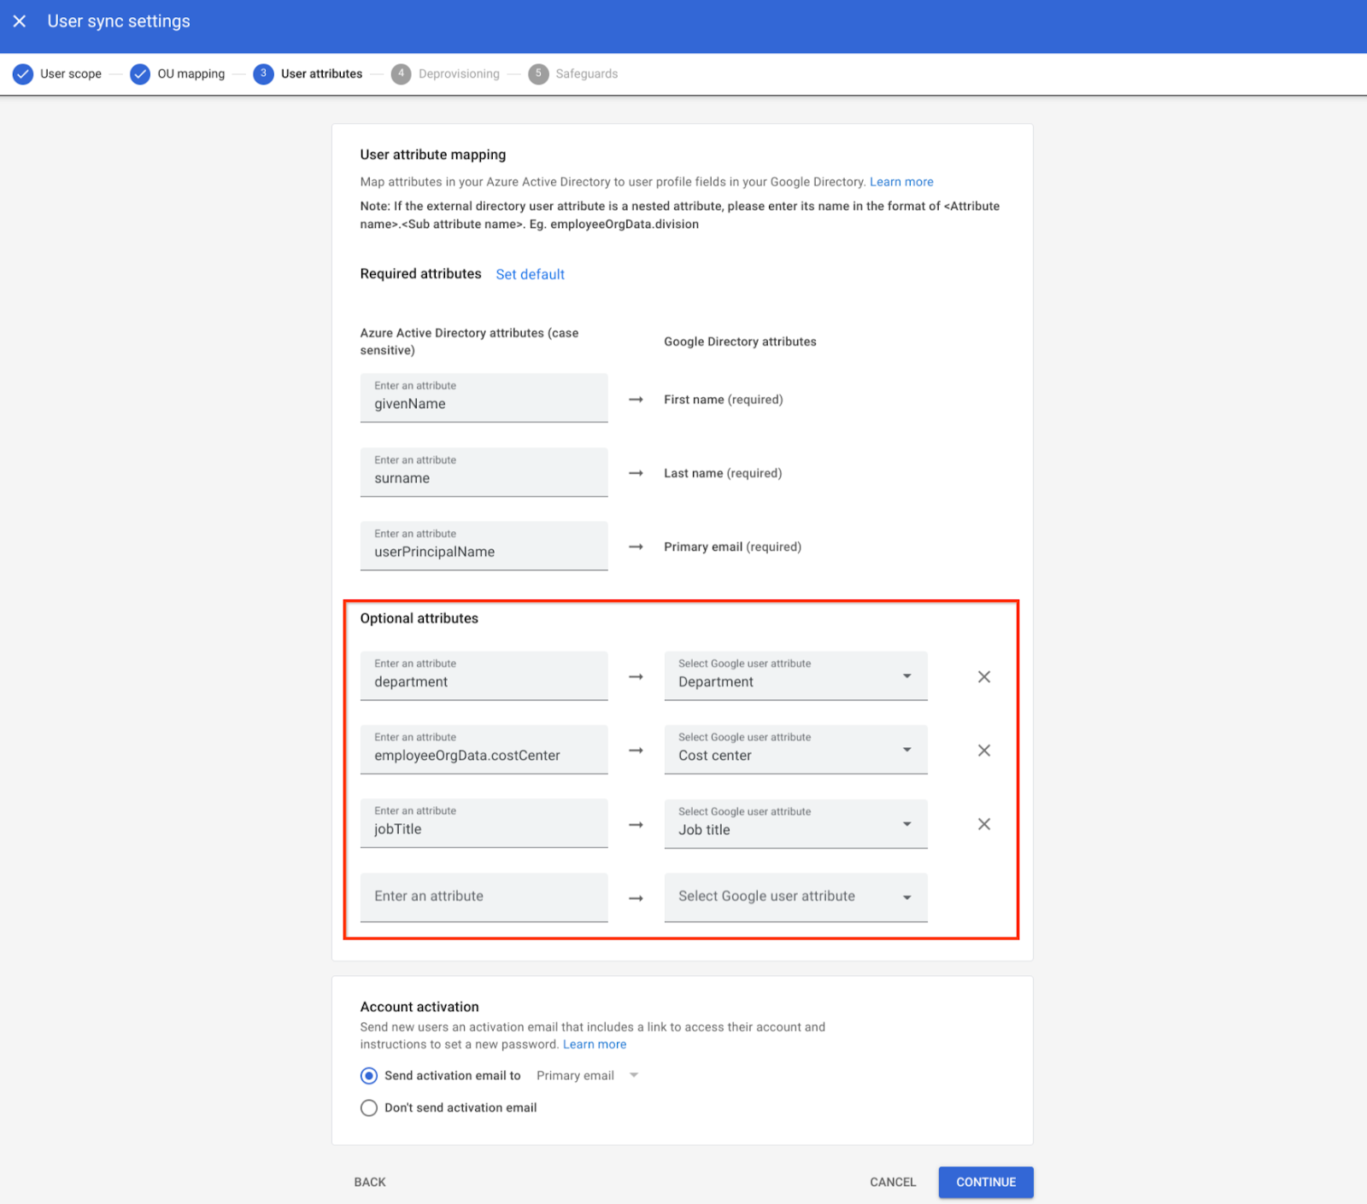The height and width of the screenshot is (1204, 1367).
Task: Open the Job title Google attribute dropdown
Action: [795, 823]
